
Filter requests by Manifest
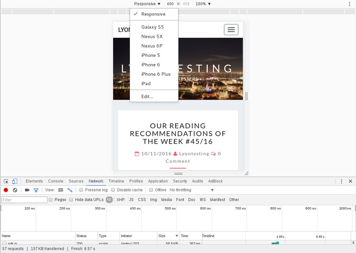click(217, 199)
